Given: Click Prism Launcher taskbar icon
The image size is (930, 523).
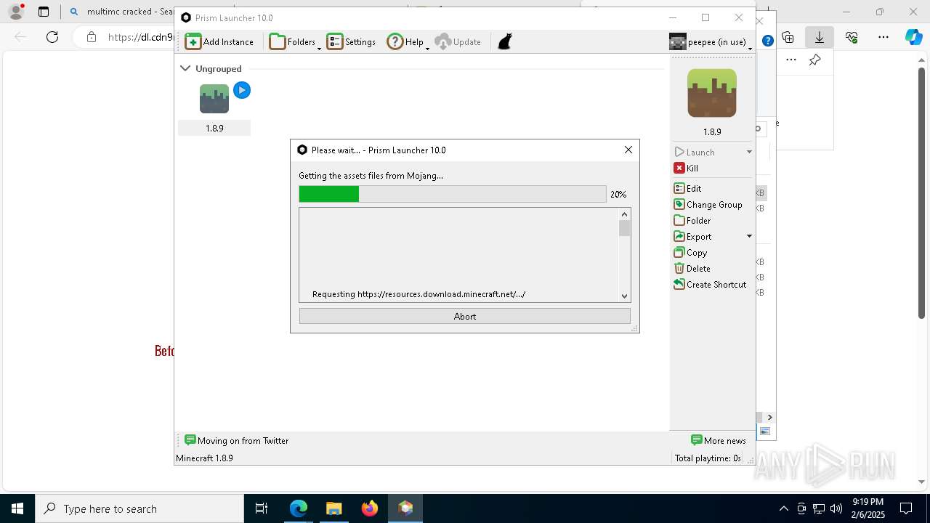Looking at the screenshot, I should coord(405,508).
